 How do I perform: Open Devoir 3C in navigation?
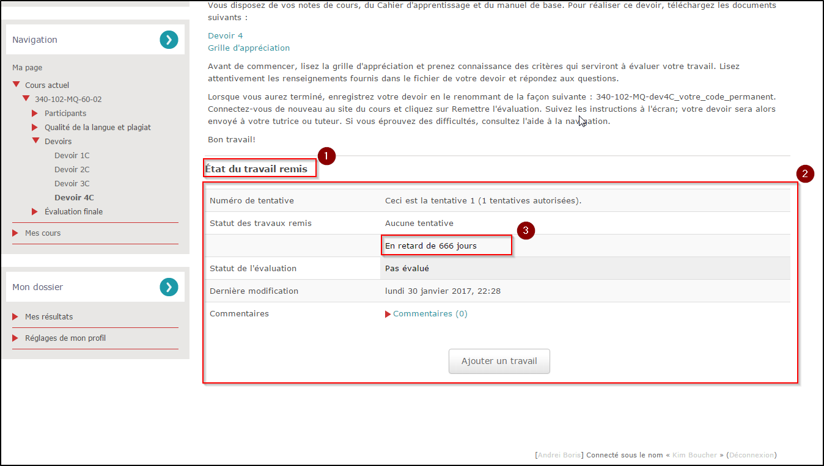[72, 183]
